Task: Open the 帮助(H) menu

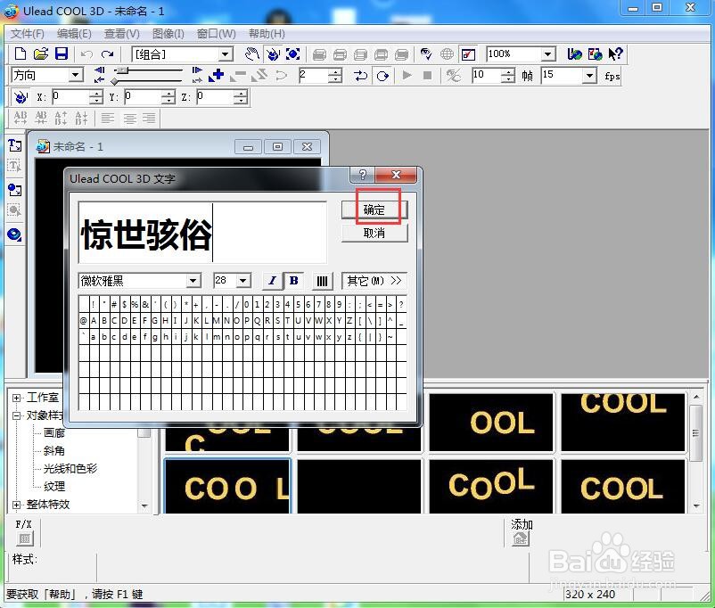Action: [267, 34]
